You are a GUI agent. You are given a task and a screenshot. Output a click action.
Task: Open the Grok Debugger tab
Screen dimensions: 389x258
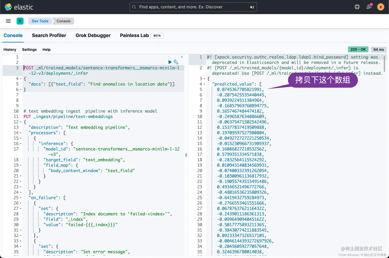click(x=93, y=36)
